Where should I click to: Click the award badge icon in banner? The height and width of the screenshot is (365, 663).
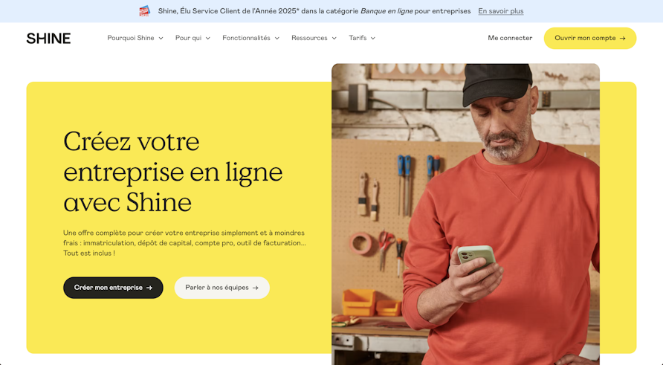[x=145, y=11]
